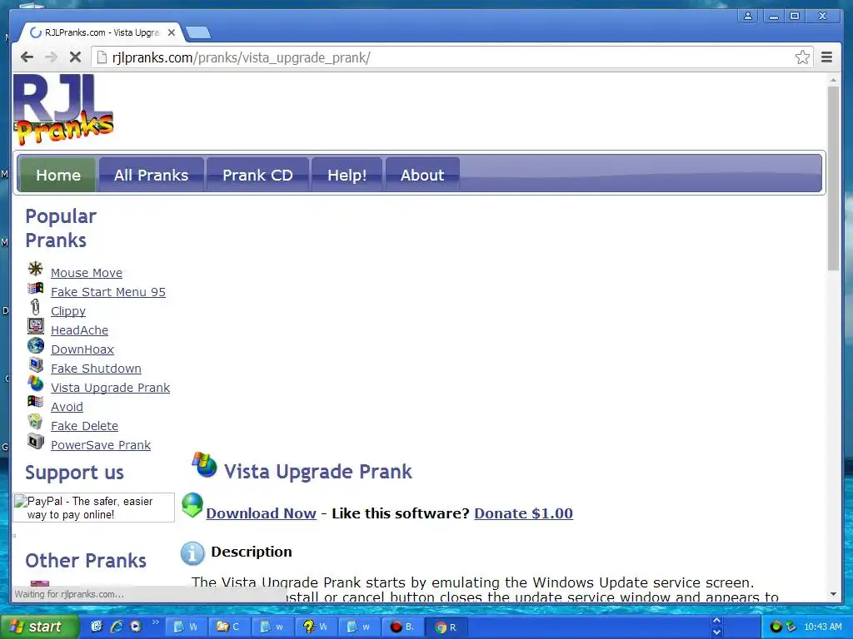853x639 pixels.
Task: Click the scrollbar down arrow
Action: pyautogui.click(x=833, y=594)
